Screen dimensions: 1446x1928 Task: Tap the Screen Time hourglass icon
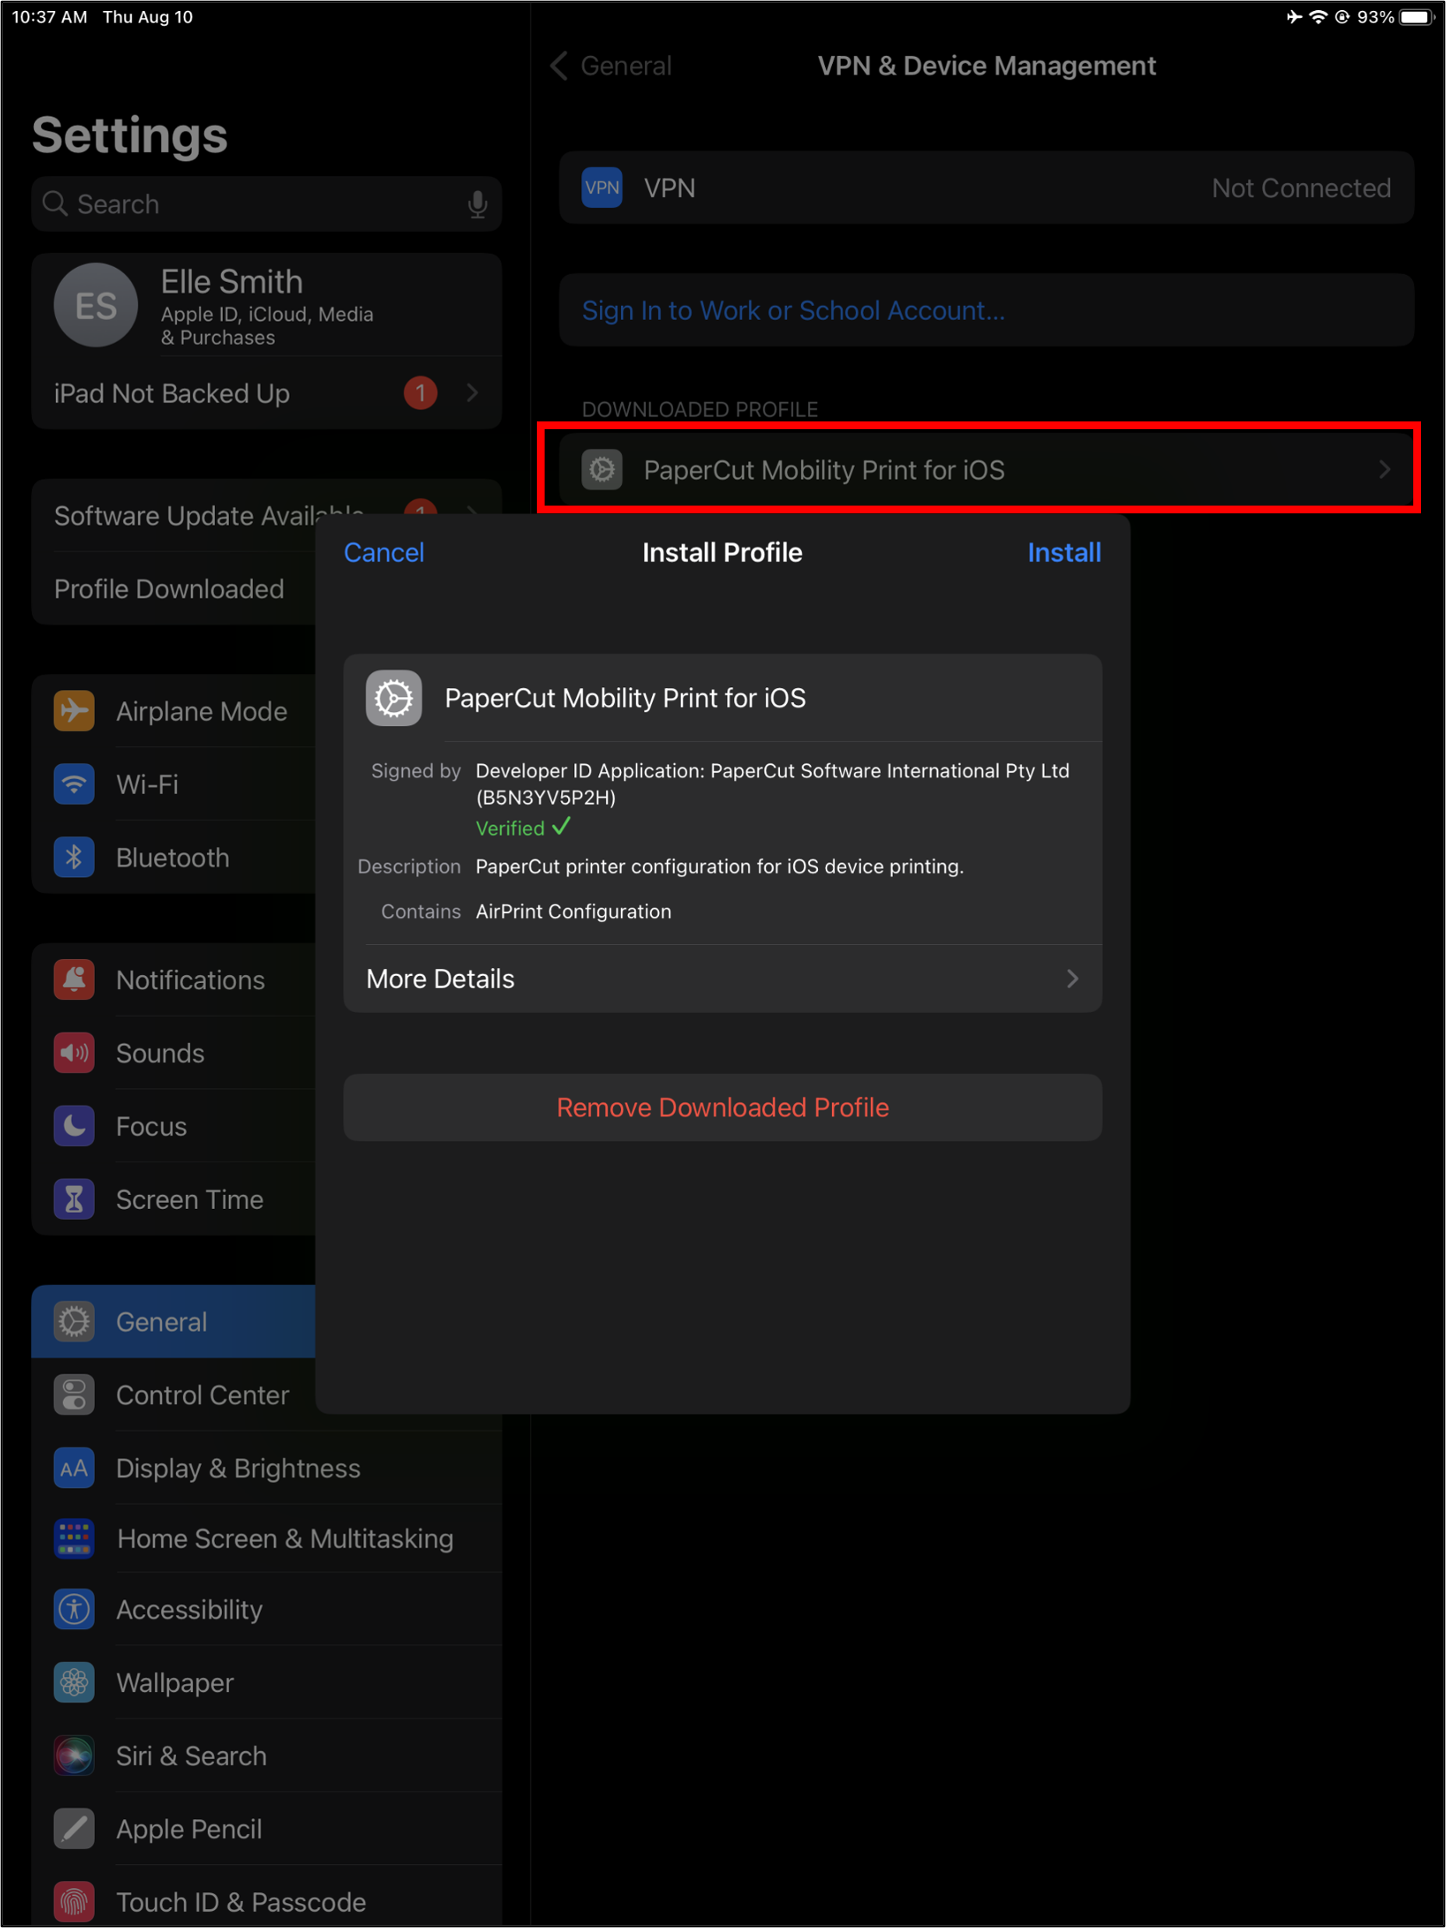[74, 1198]
